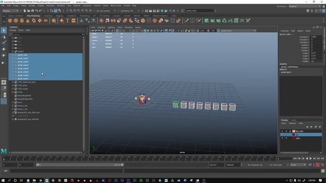The width and height of the screenshot is (326, 183).
Task: Click the play forward button
Action: pyautogui.click(x=311, y=159)
